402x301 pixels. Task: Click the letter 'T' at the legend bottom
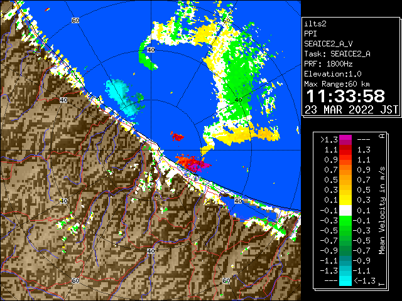tap(382, 284)
